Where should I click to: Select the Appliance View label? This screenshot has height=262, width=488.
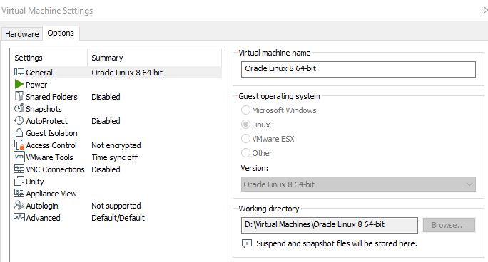(51, 194)
